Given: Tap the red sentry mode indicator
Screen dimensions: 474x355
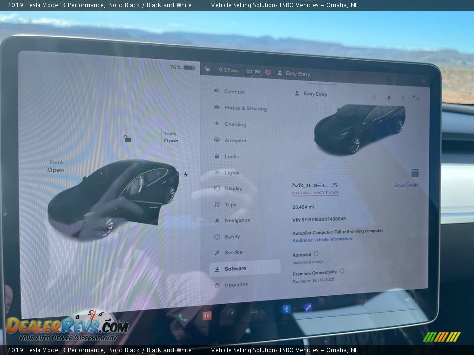Looking at the screenshot, I should click(268, 72).
